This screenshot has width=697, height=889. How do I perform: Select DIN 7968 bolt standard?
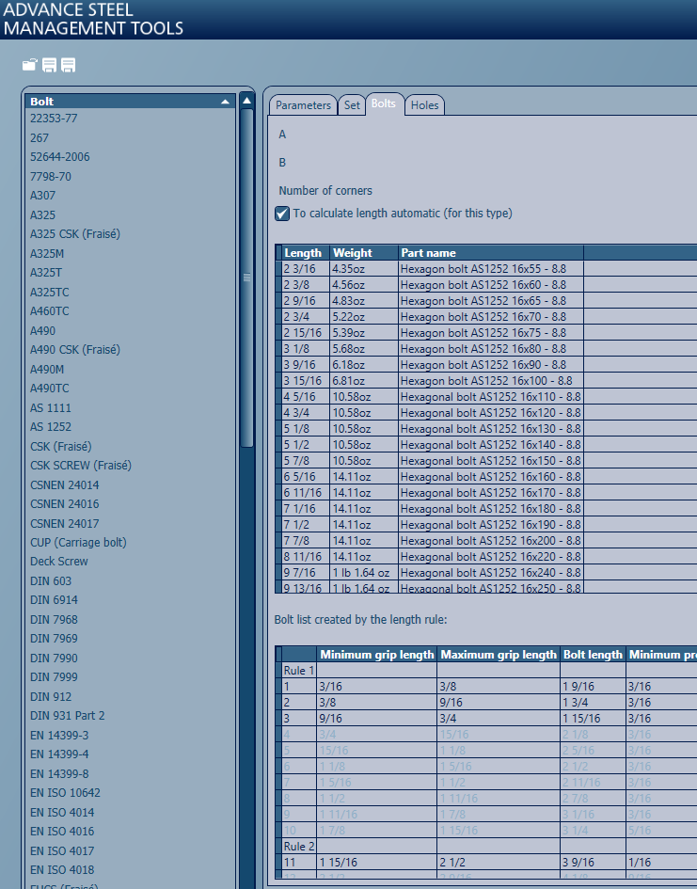click(54, 620)
